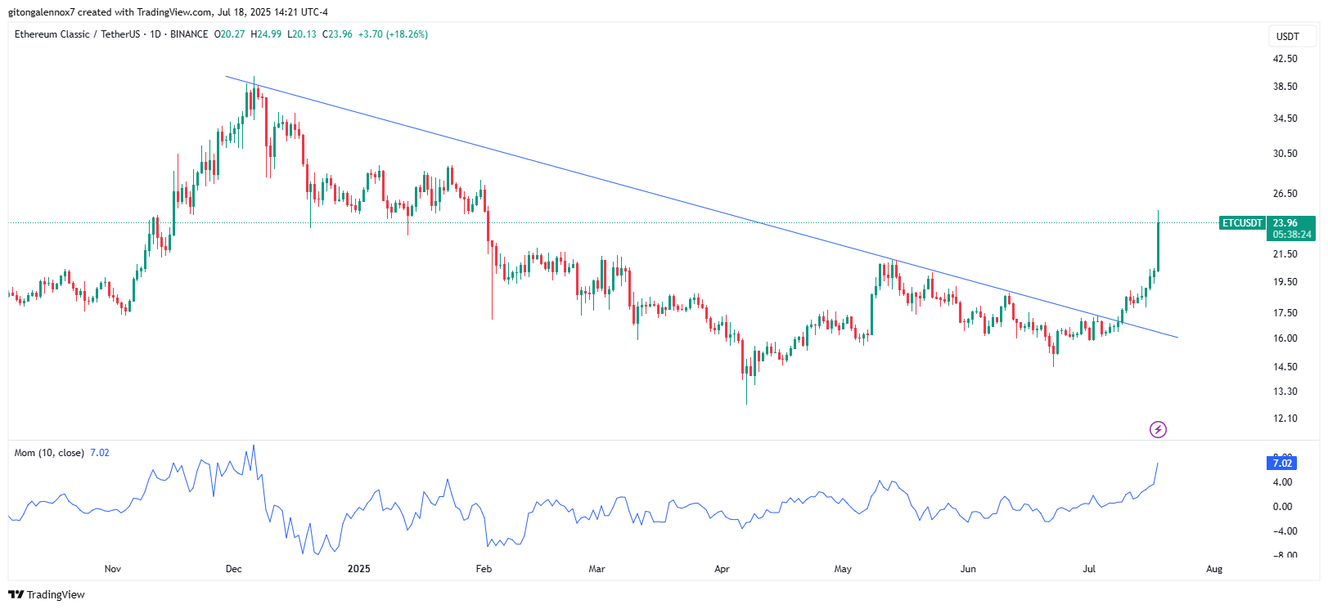Click the Jul label on time axis
This screenshot has height=609, width=1328.
(x=1089, y=569)
